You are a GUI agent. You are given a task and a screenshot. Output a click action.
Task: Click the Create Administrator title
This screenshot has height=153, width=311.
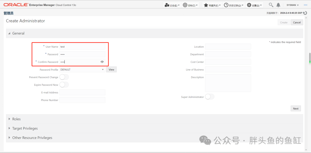26,21
